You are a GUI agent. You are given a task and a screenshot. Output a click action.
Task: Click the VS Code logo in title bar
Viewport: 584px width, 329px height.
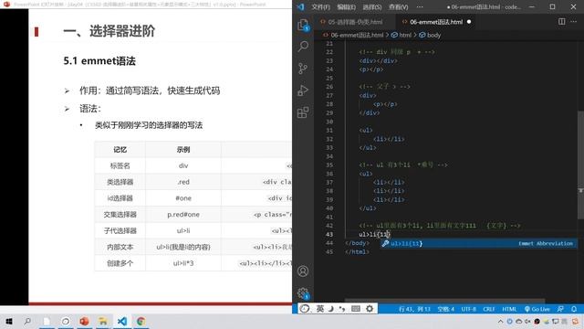pos(300,6)
